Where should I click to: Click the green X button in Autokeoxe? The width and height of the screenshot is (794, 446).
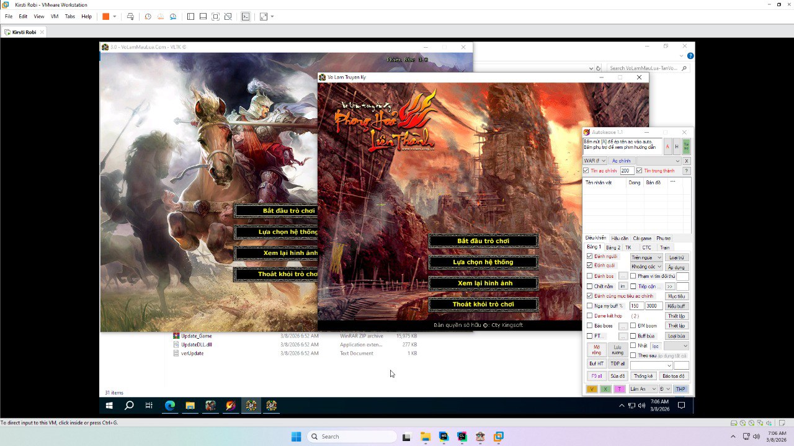(x=606, y=389)
